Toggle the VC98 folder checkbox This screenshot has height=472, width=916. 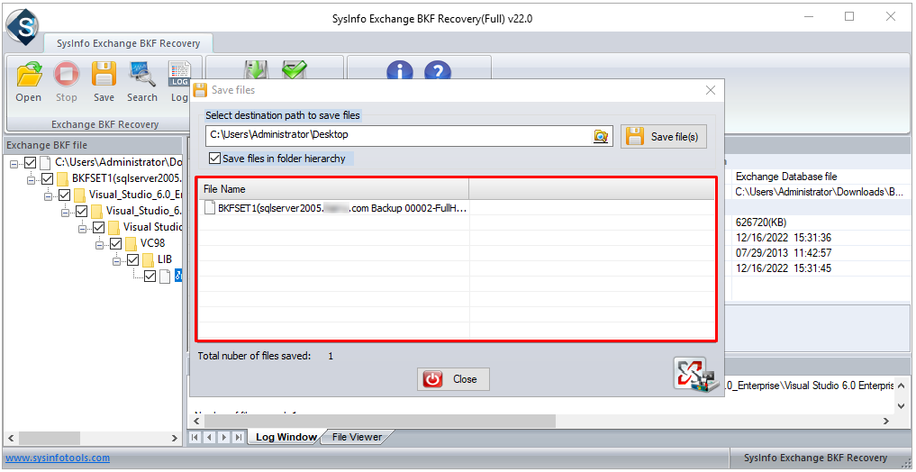116,243
